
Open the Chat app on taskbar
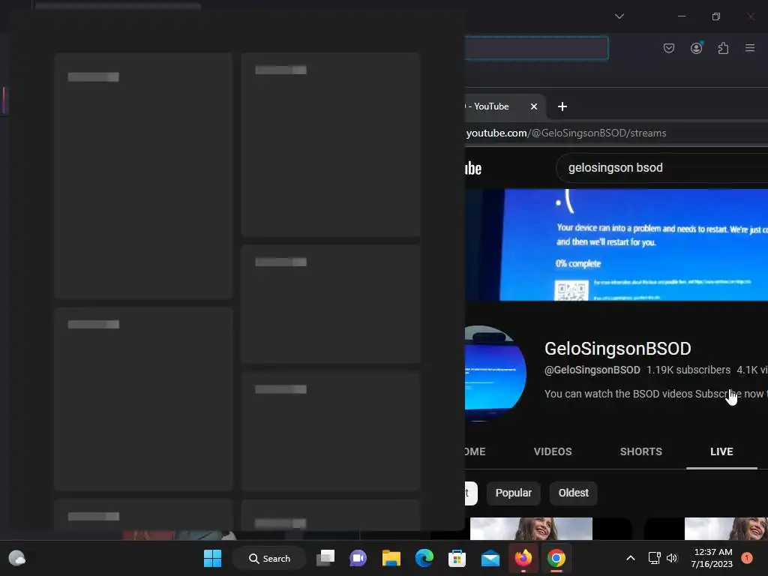(358, 558)
